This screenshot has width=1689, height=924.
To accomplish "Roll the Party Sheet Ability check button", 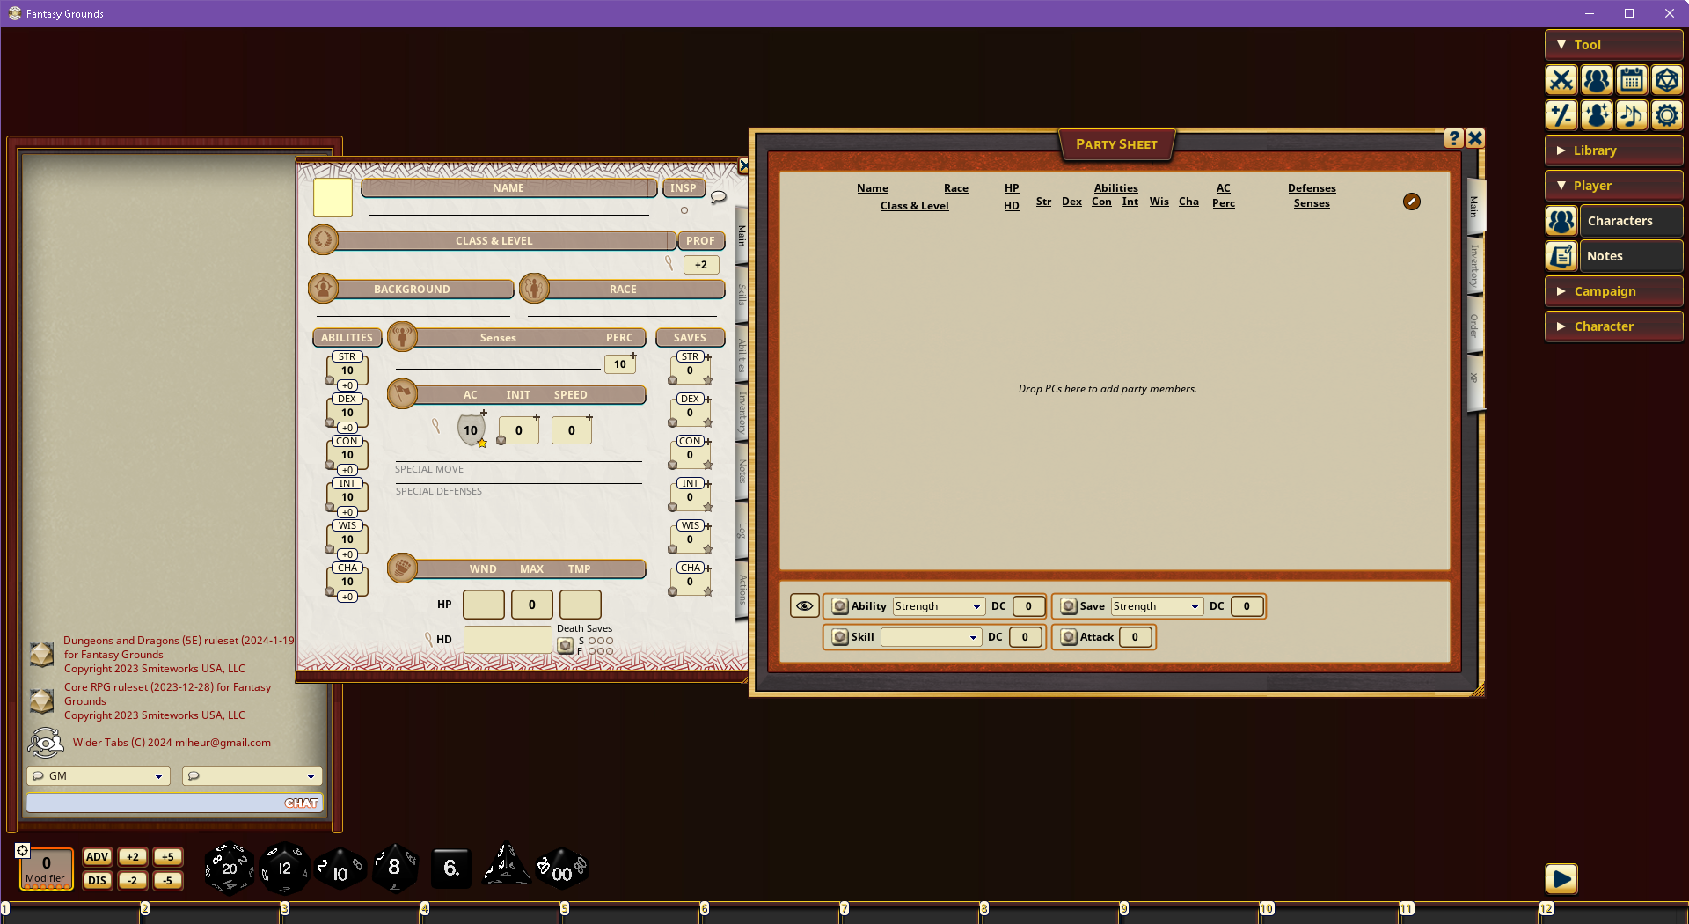I will (x=840, y=606).
